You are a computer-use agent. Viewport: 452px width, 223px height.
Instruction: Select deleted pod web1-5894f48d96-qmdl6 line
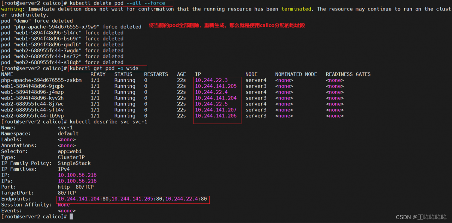pos(62,45)
